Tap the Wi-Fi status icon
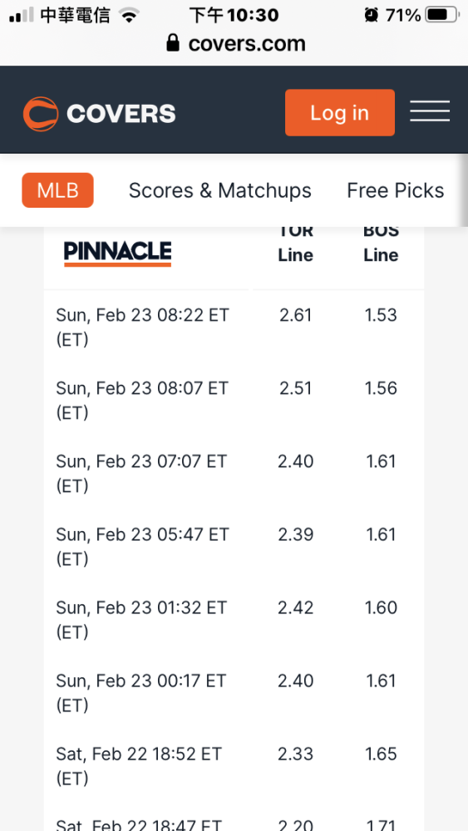This screenshot has height=831, width=468. click(x=127, y=15)
